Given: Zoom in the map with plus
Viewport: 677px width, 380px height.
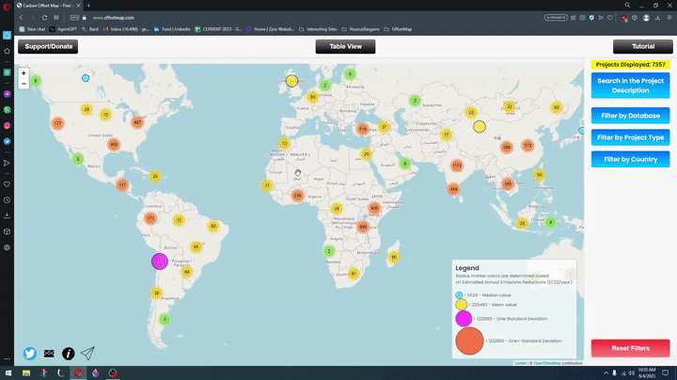Looking at the screenshot, I should 24,72.
